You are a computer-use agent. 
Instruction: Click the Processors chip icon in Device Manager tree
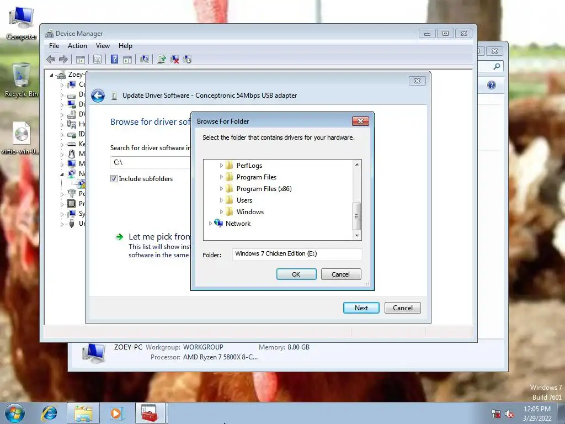pos(72,203)
